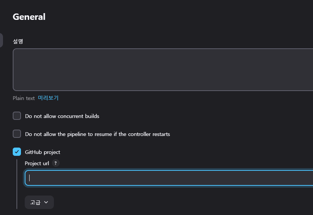
Task: Click the bottom border of the 설명 textarea
Action: (163, 91)
